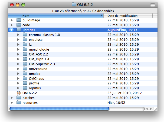Click the scrollbar right arrow
This screenshot has height=122, width=164.
151,109
